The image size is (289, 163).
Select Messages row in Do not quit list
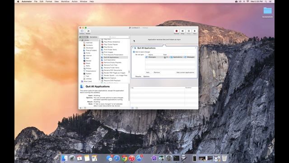click(x=170, y=58)
